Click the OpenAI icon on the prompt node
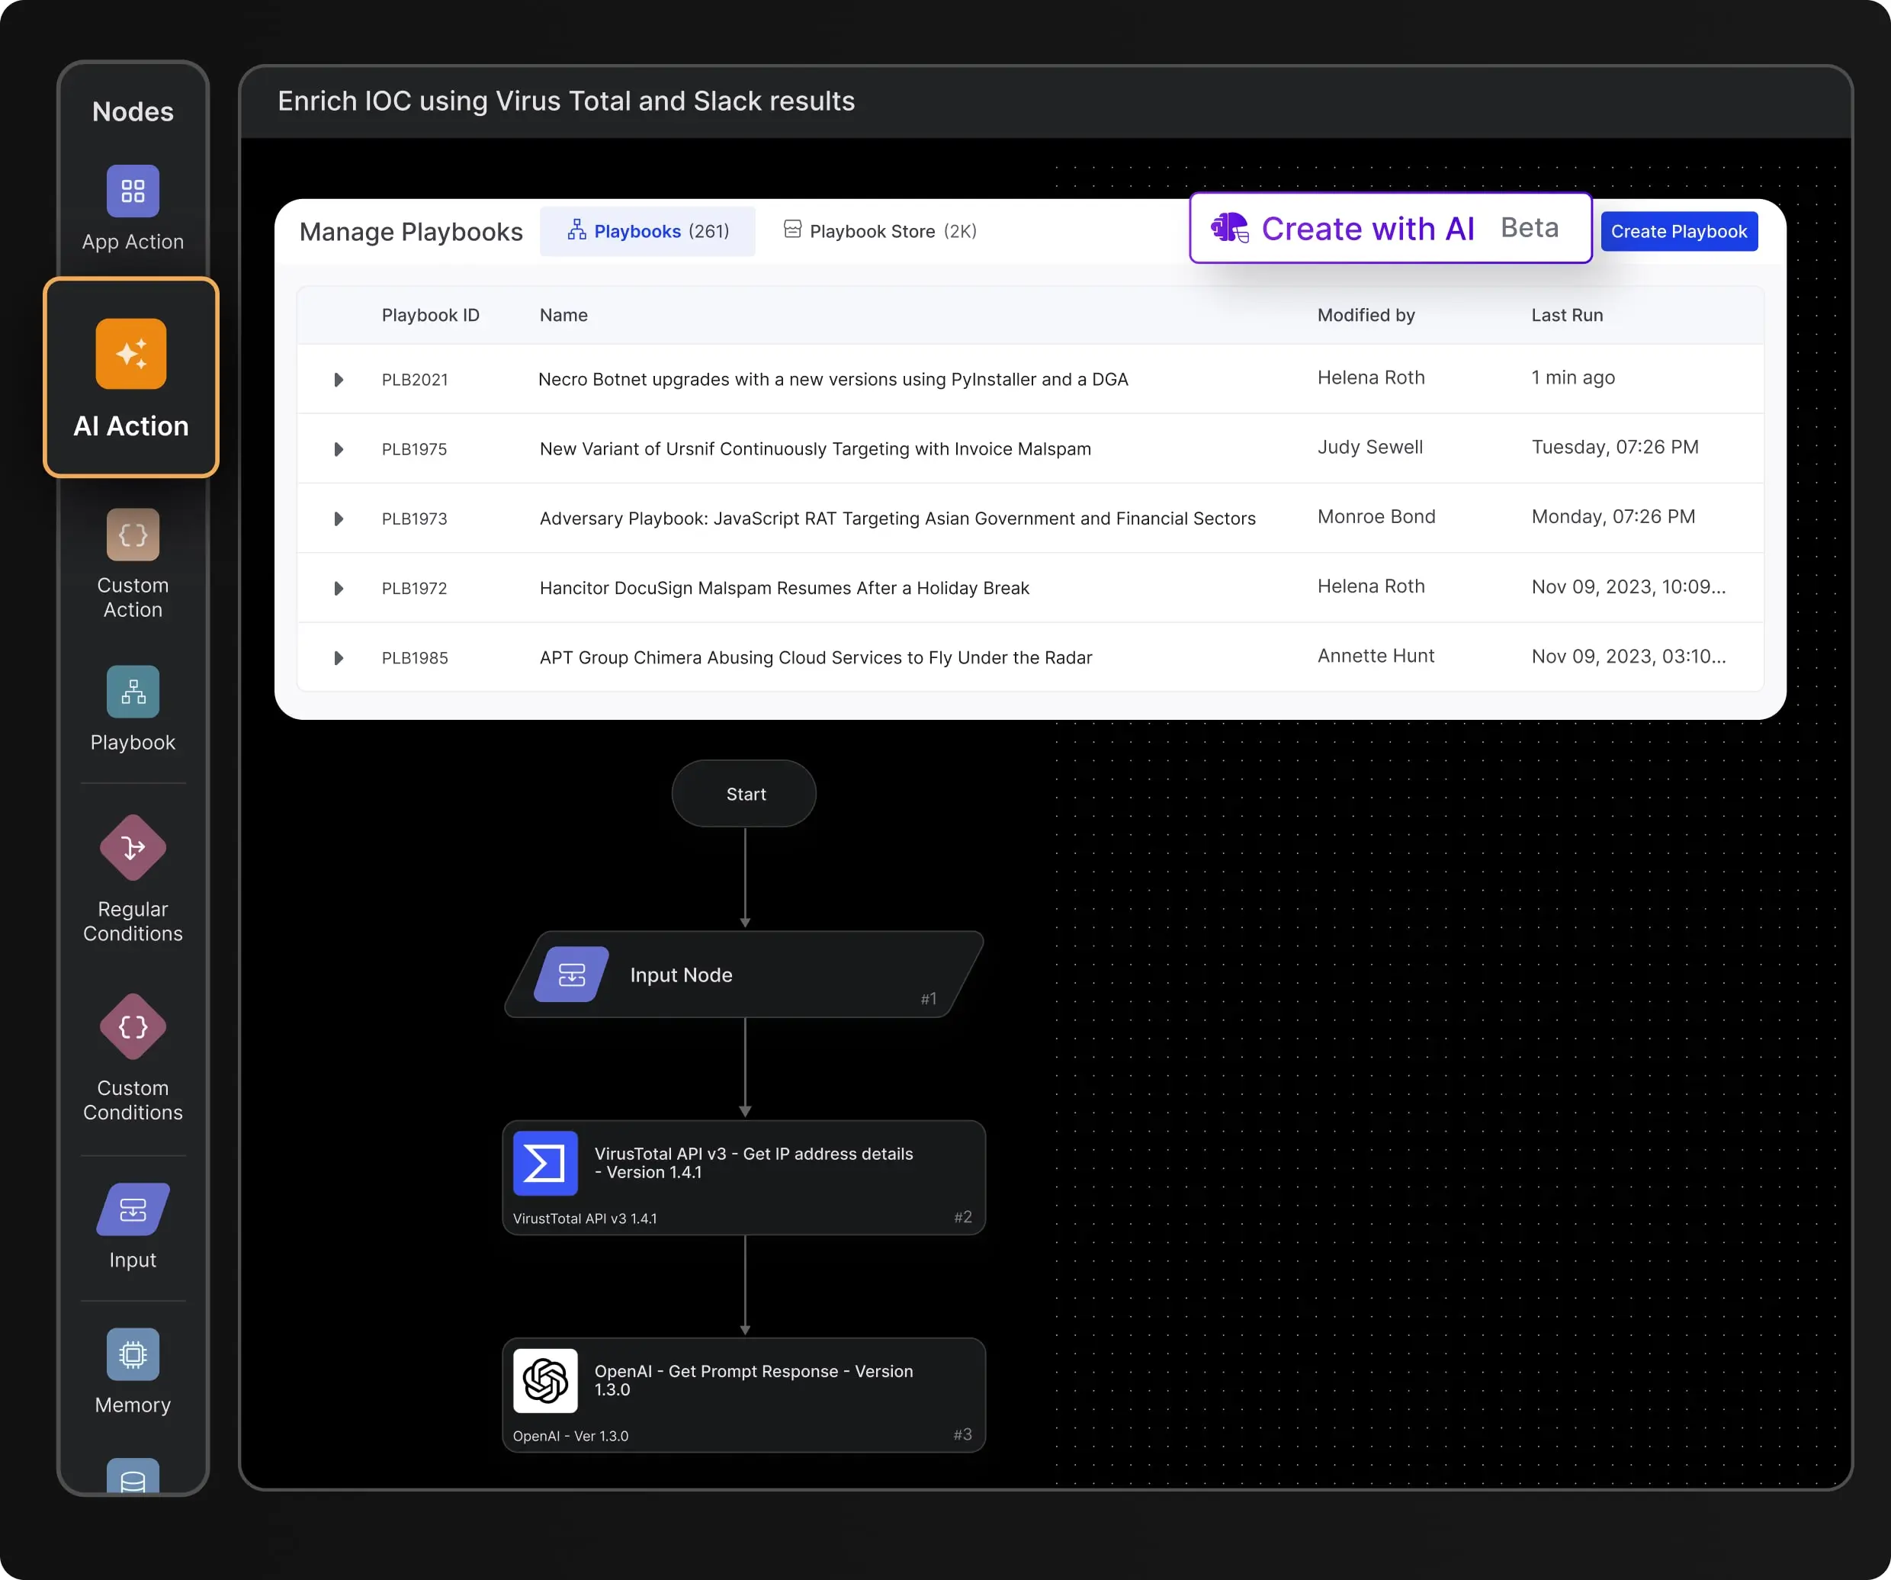 (544, 1380)
